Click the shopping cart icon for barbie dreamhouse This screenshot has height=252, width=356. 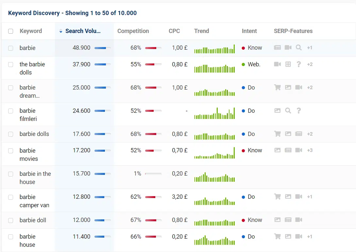click(278, 88)
